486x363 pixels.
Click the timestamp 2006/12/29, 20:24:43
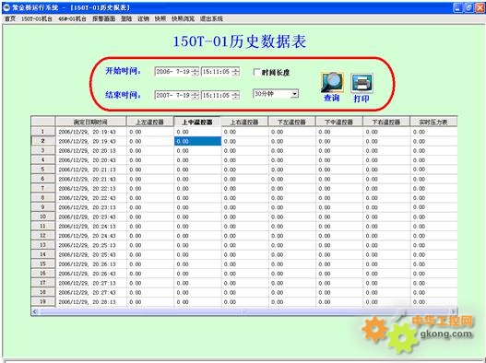pos(87,236)
